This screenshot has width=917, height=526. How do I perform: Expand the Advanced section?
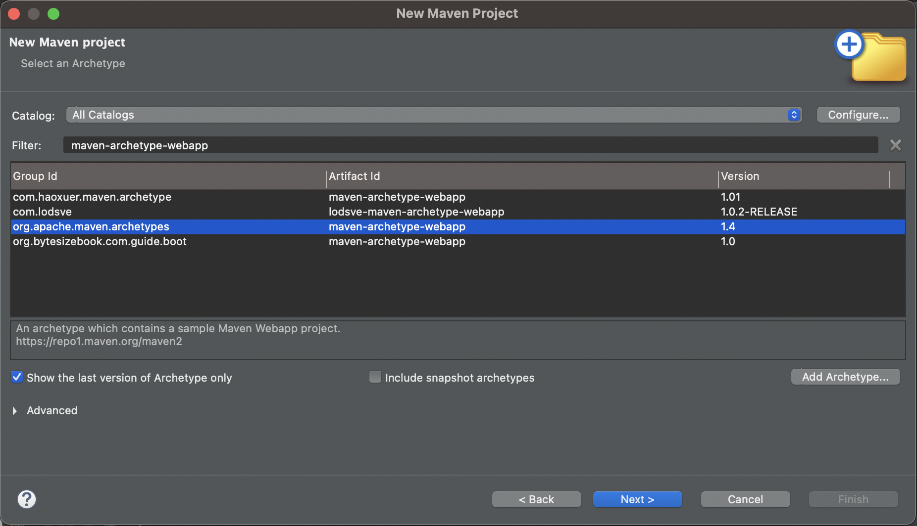point(15,411)
